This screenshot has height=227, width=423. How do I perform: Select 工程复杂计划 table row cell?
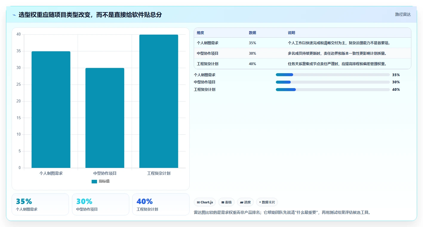[207, 64]
